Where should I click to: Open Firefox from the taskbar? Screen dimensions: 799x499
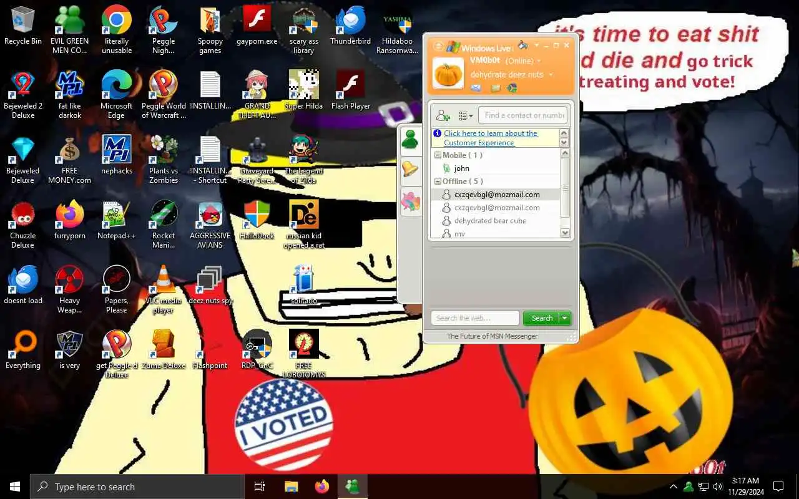coord(322,487)
